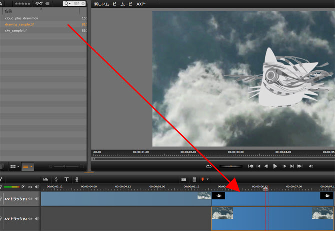Jump to the end of the movie
Image resolution: width=335 pixels, height=231 pixels.
[300, 166]
